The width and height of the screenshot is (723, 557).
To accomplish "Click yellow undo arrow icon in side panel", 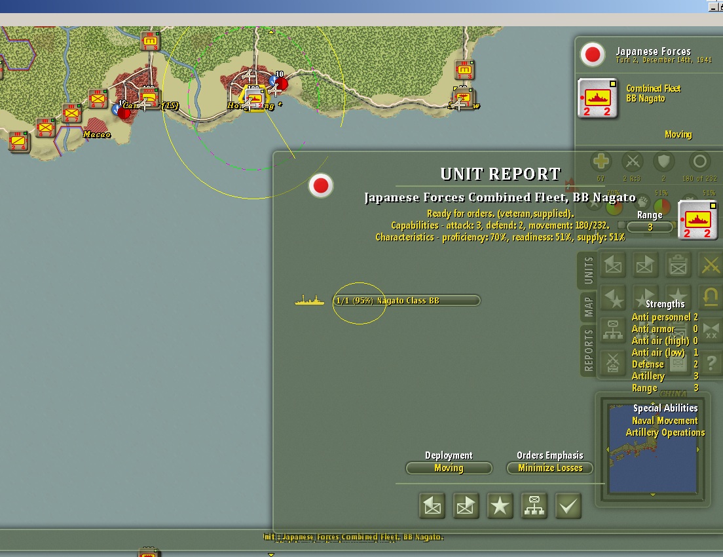I will coord(711,298).
